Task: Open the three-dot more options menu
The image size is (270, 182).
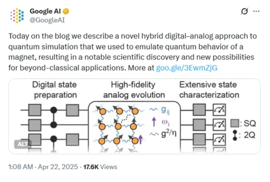Action: coord(256,11)
